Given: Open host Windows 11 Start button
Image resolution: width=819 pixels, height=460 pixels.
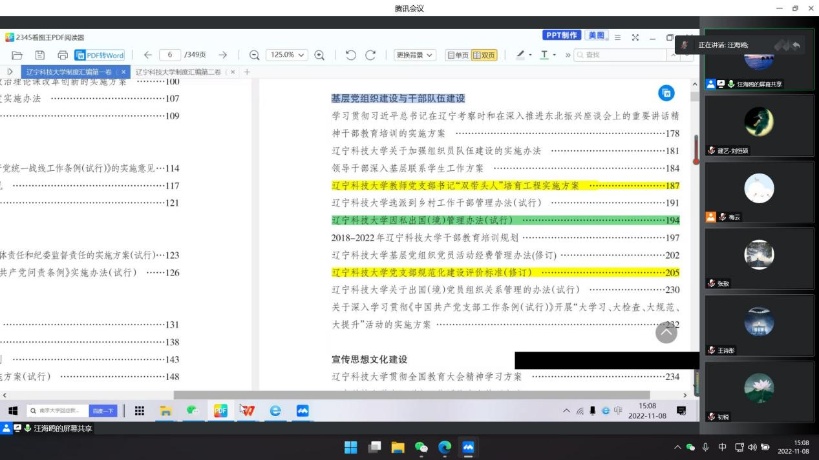Looking at the screenshot, I should point(350,447).
